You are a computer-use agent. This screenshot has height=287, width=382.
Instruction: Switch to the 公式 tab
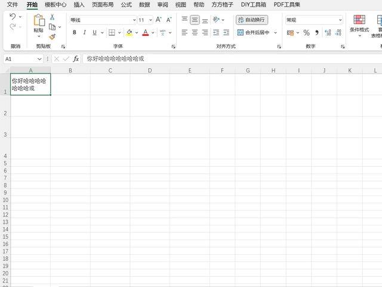pos(126,5)
